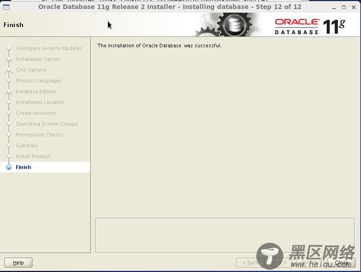
Task: Select the Finish step in sidebar
Action: (x=23, y=167)
